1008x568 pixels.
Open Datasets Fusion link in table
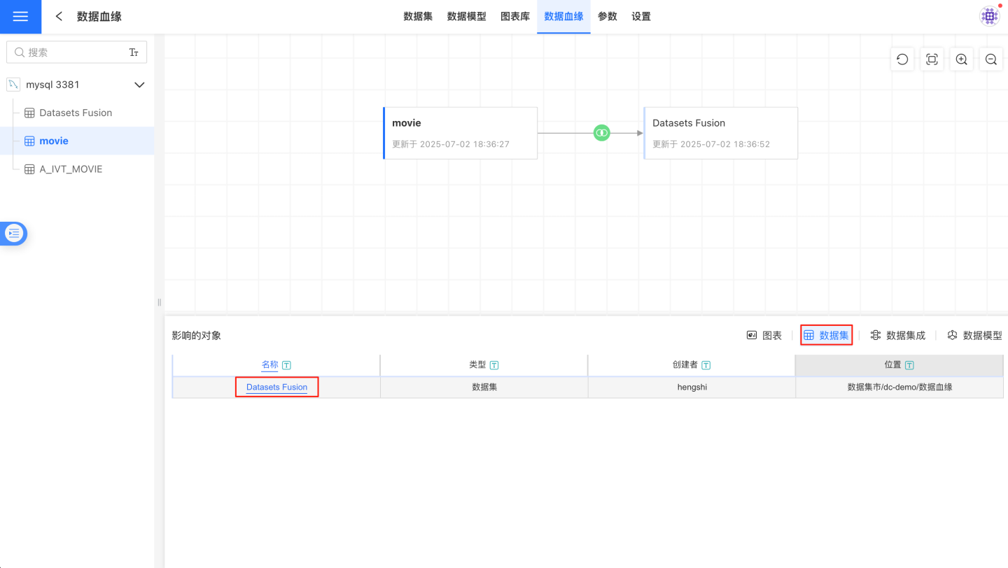(276, 388)
